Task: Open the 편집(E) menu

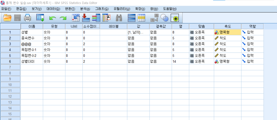Action: [x=21, y=9]
